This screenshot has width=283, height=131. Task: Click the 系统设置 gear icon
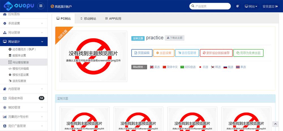[5, 23]
